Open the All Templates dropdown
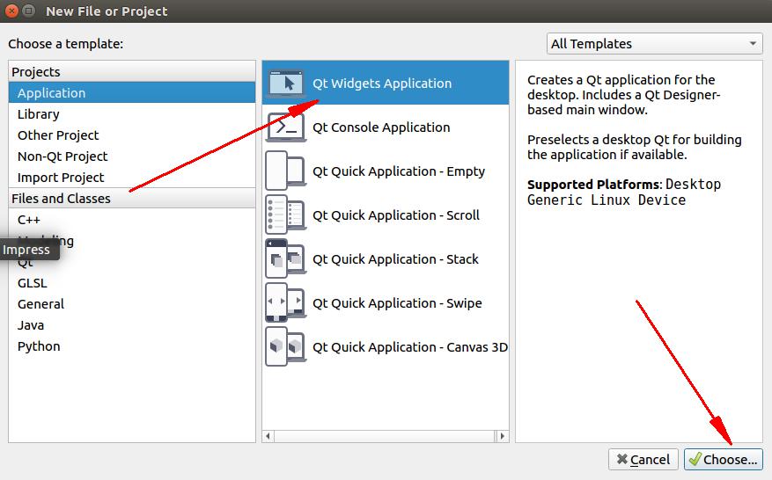Screen dimensions: 772x480 tap(654, 44)
